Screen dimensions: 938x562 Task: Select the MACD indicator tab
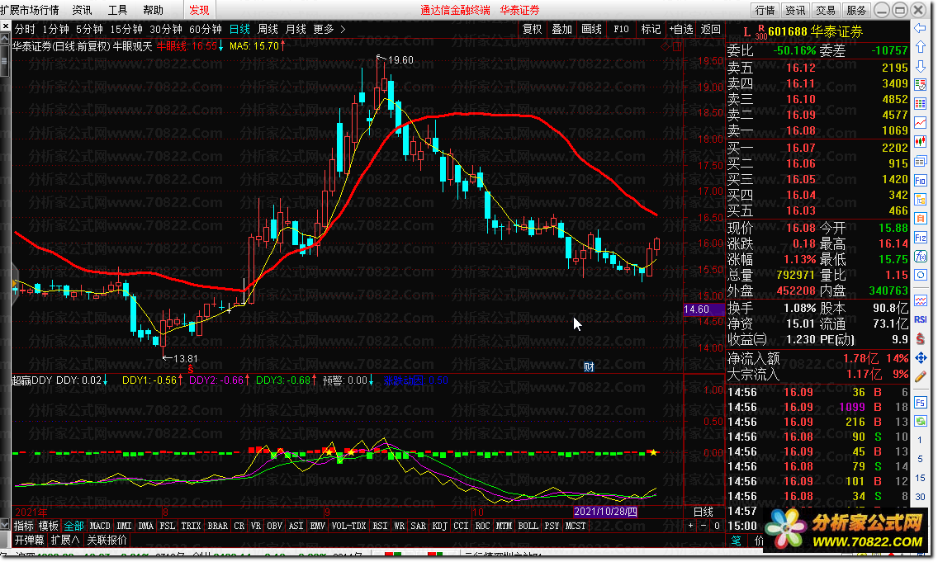click(100, 527)
